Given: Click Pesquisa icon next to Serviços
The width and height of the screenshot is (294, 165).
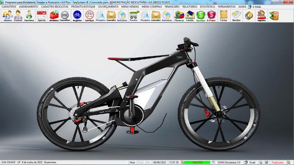Looking at the screenshot, I should pos(100,16).
